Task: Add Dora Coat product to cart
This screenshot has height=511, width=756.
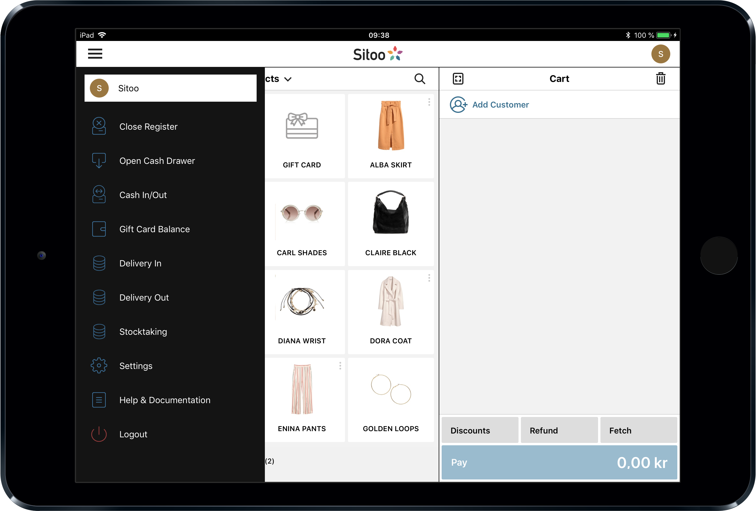Action: [391, 312]
